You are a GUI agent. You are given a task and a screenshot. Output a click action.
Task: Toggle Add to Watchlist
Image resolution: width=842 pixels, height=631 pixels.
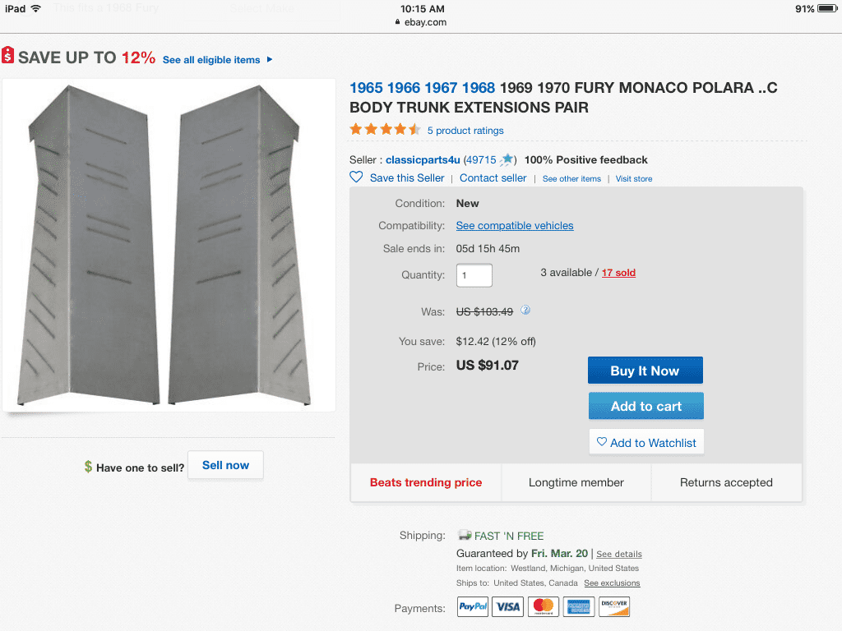pyautogui.click(x=646, y=442)
